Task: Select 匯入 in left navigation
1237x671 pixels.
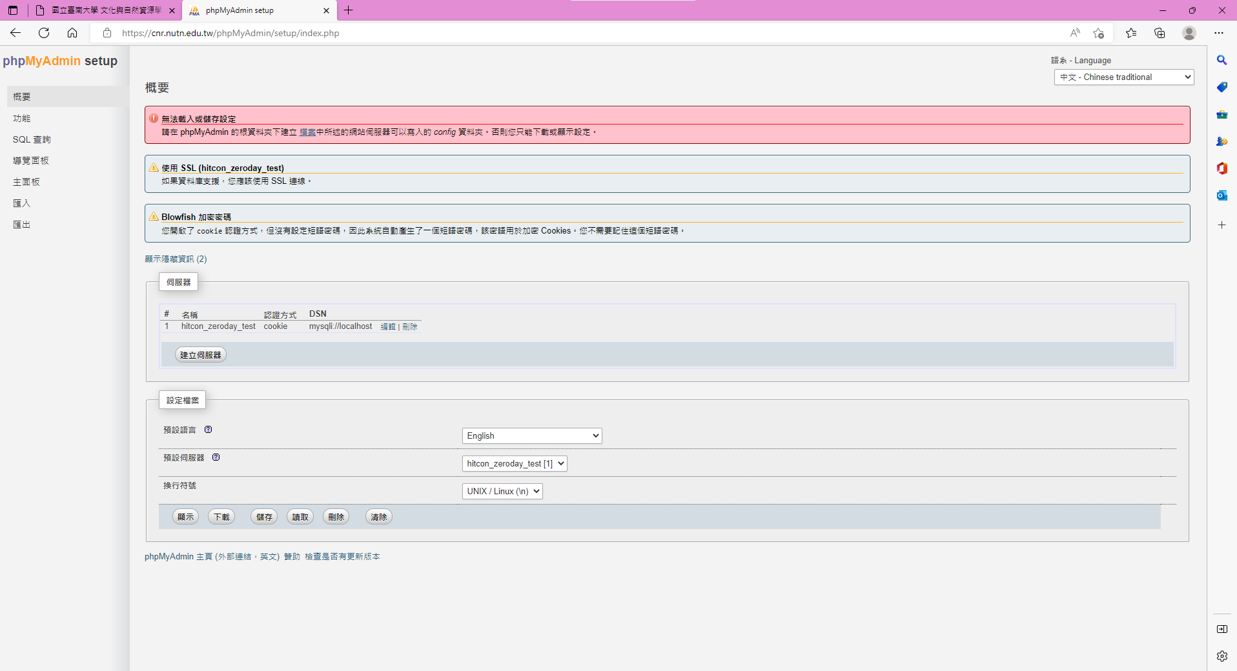Action: point(22,203)
